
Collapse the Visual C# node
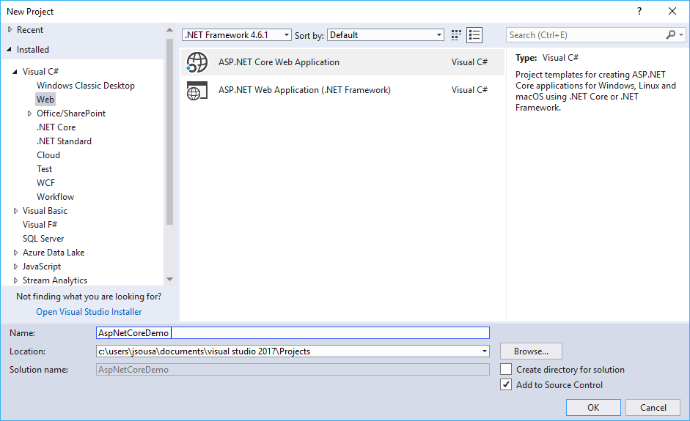15,71
